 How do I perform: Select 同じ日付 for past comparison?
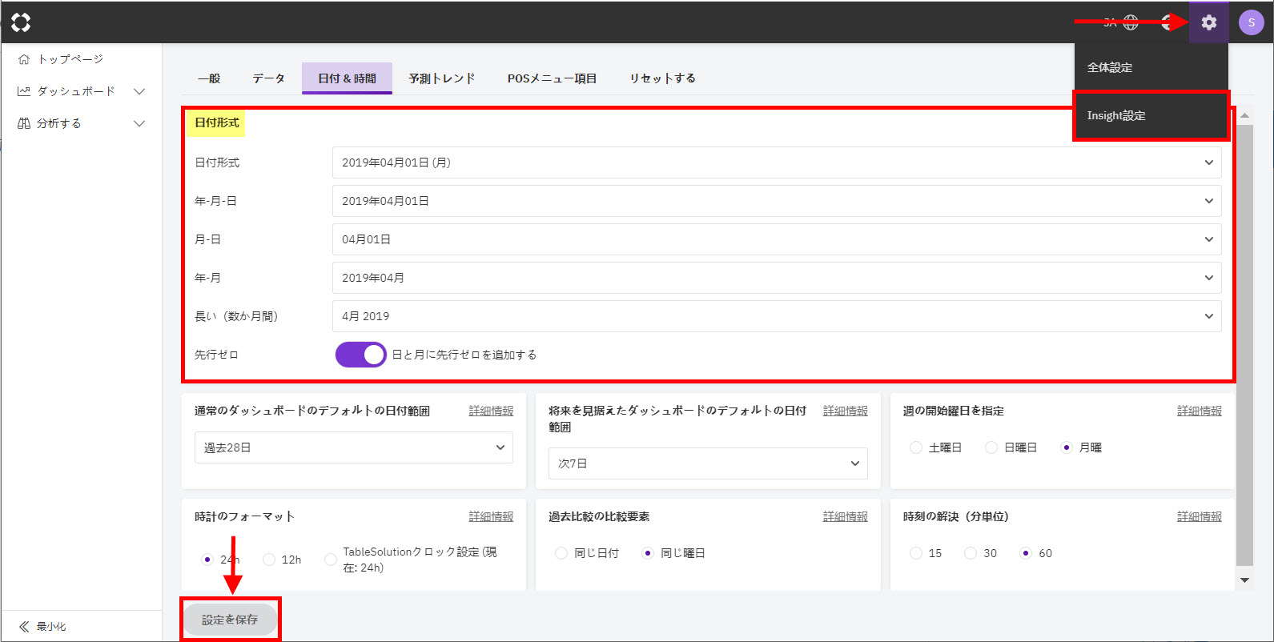click(x=561, y=553)
